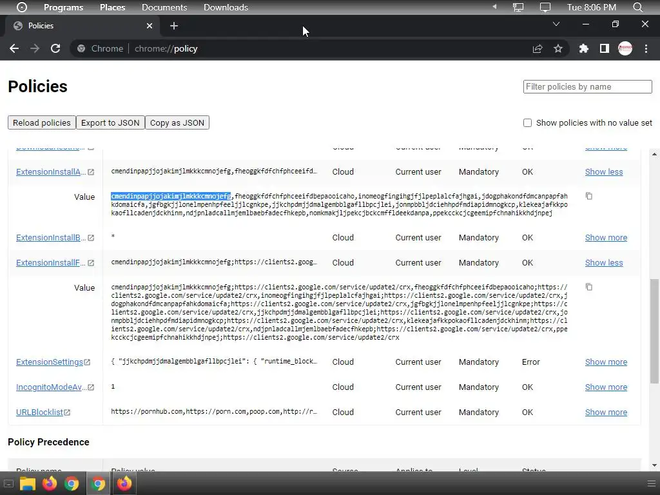Click the forward navigation arrow
This screenshot has height=495, width=660.
coord(35,48)
